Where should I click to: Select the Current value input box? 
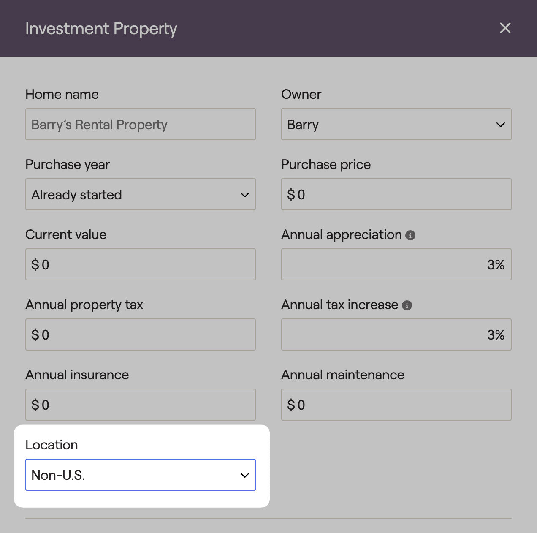tap(140, 265)
